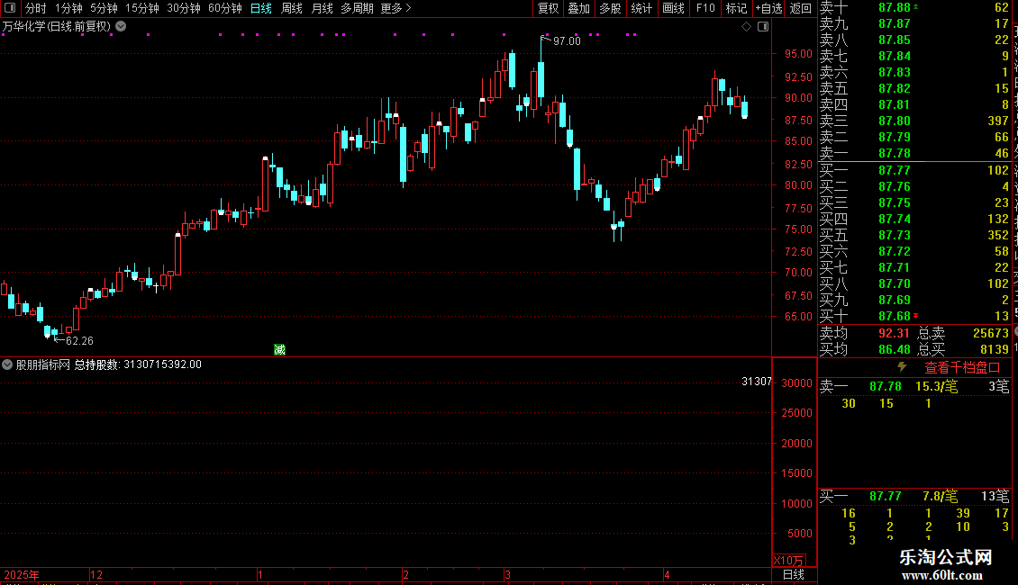Viewport: 1018px width, 585px height.
Task: Click the lightning bolt icon
Action: 902,367
